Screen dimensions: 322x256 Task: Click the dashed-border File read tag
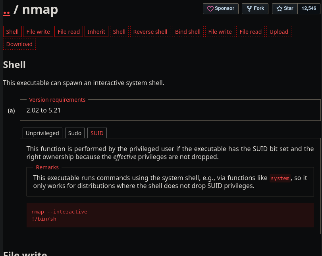click(x=251, y=32)
